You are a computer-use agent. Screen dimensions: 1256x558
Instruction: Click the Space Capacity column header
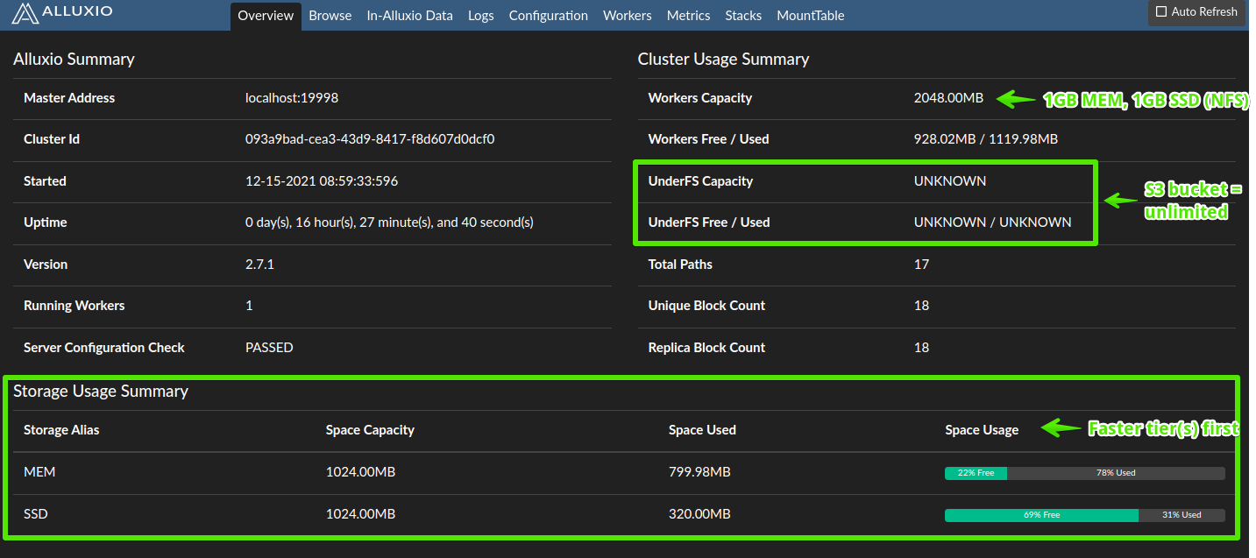point(370,430)
